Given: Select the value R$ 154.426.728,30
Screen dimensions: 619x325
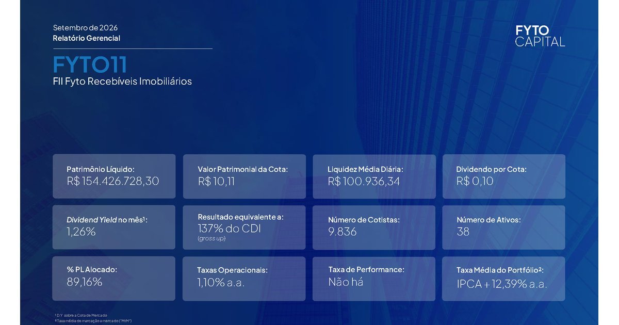Looking at the screenshot, I should pyautogui.click(x=113, y=181).
